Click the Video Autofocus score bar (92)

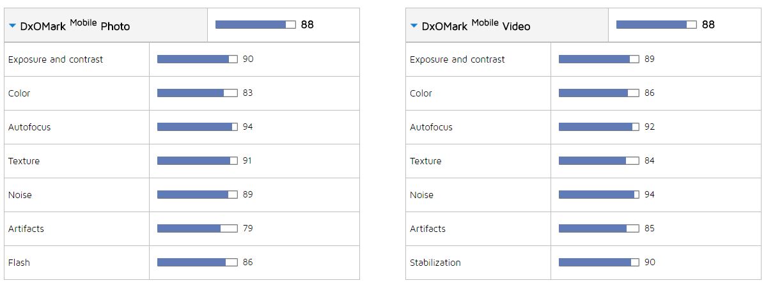[x=599, y=127]
